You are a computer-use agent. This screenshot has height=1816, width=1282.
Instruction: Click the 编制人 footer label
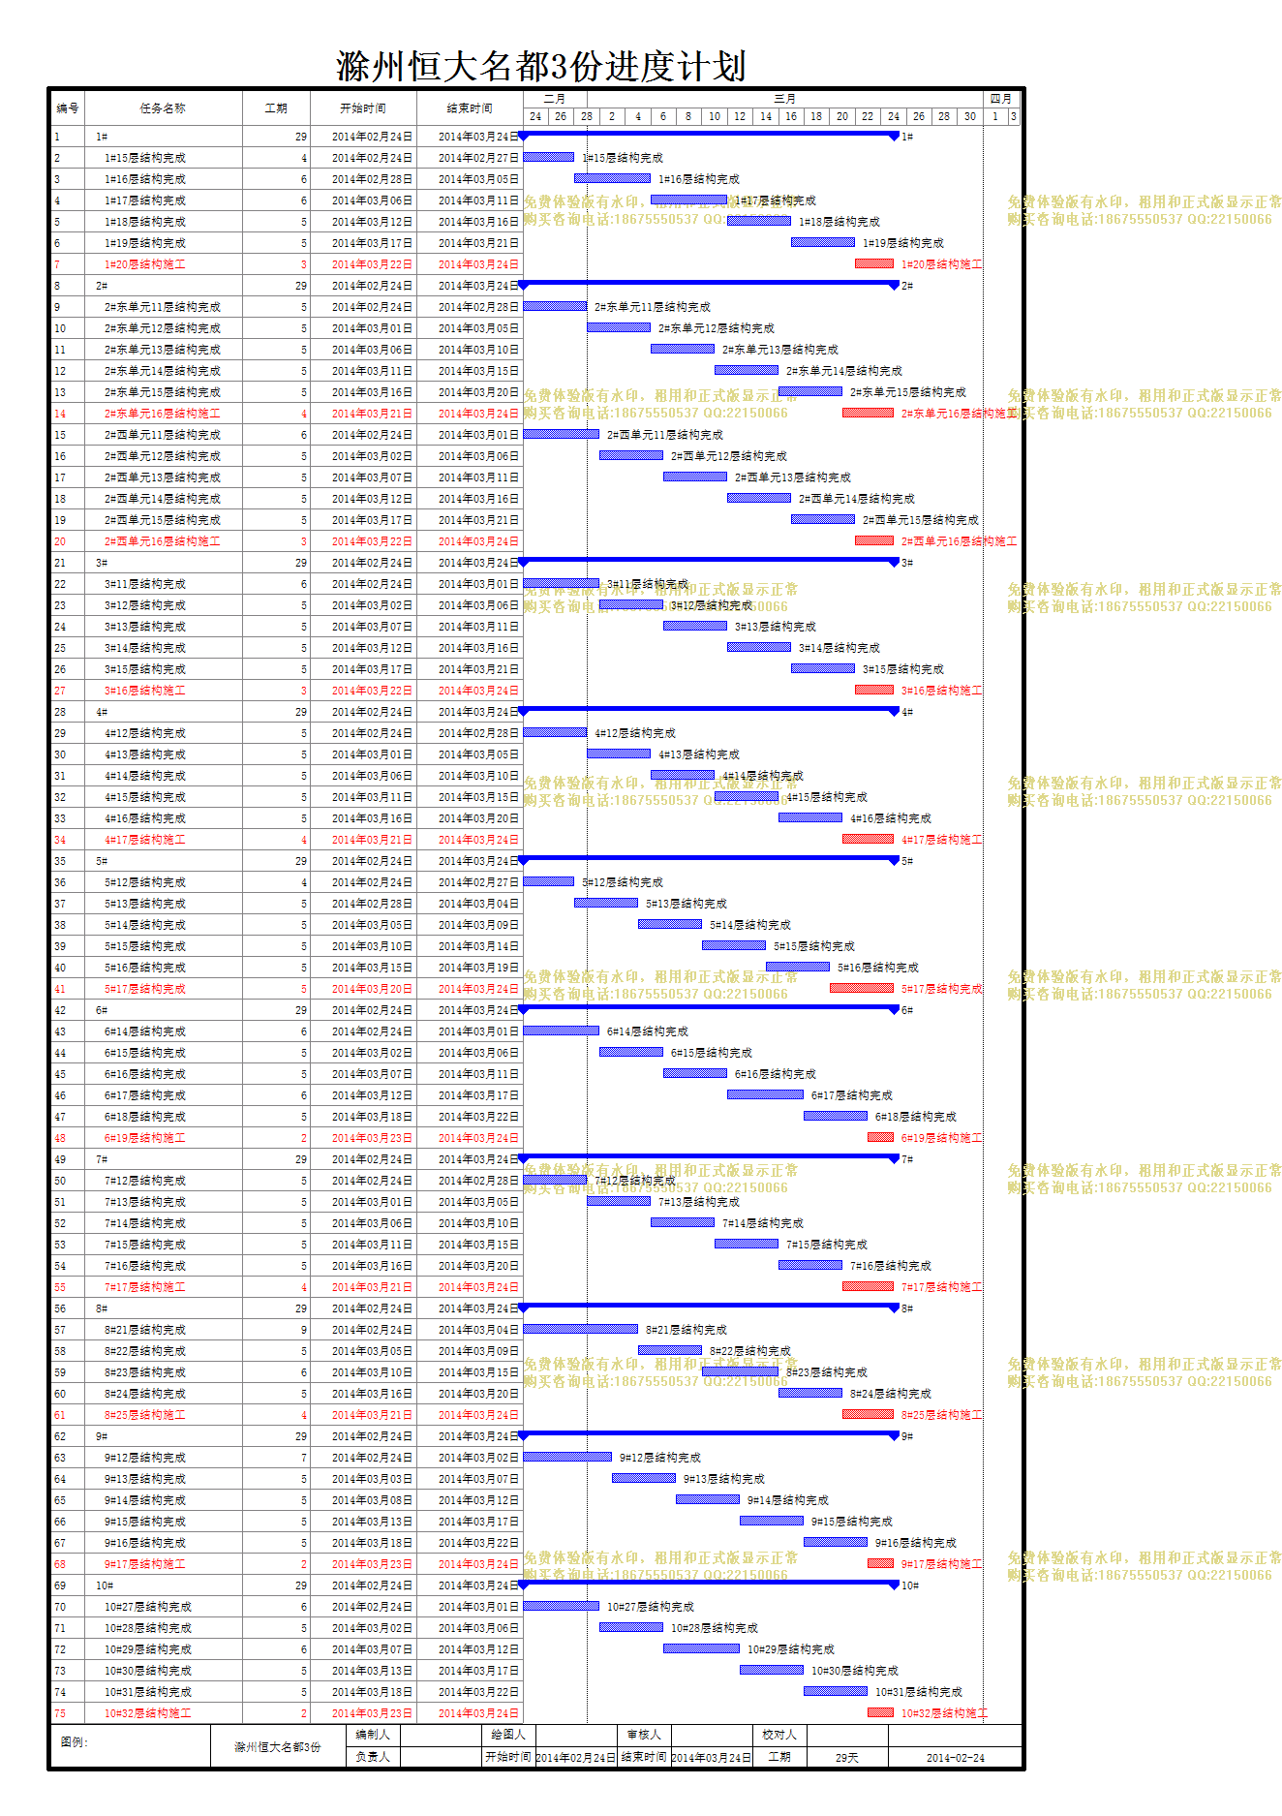(373, 1735)
